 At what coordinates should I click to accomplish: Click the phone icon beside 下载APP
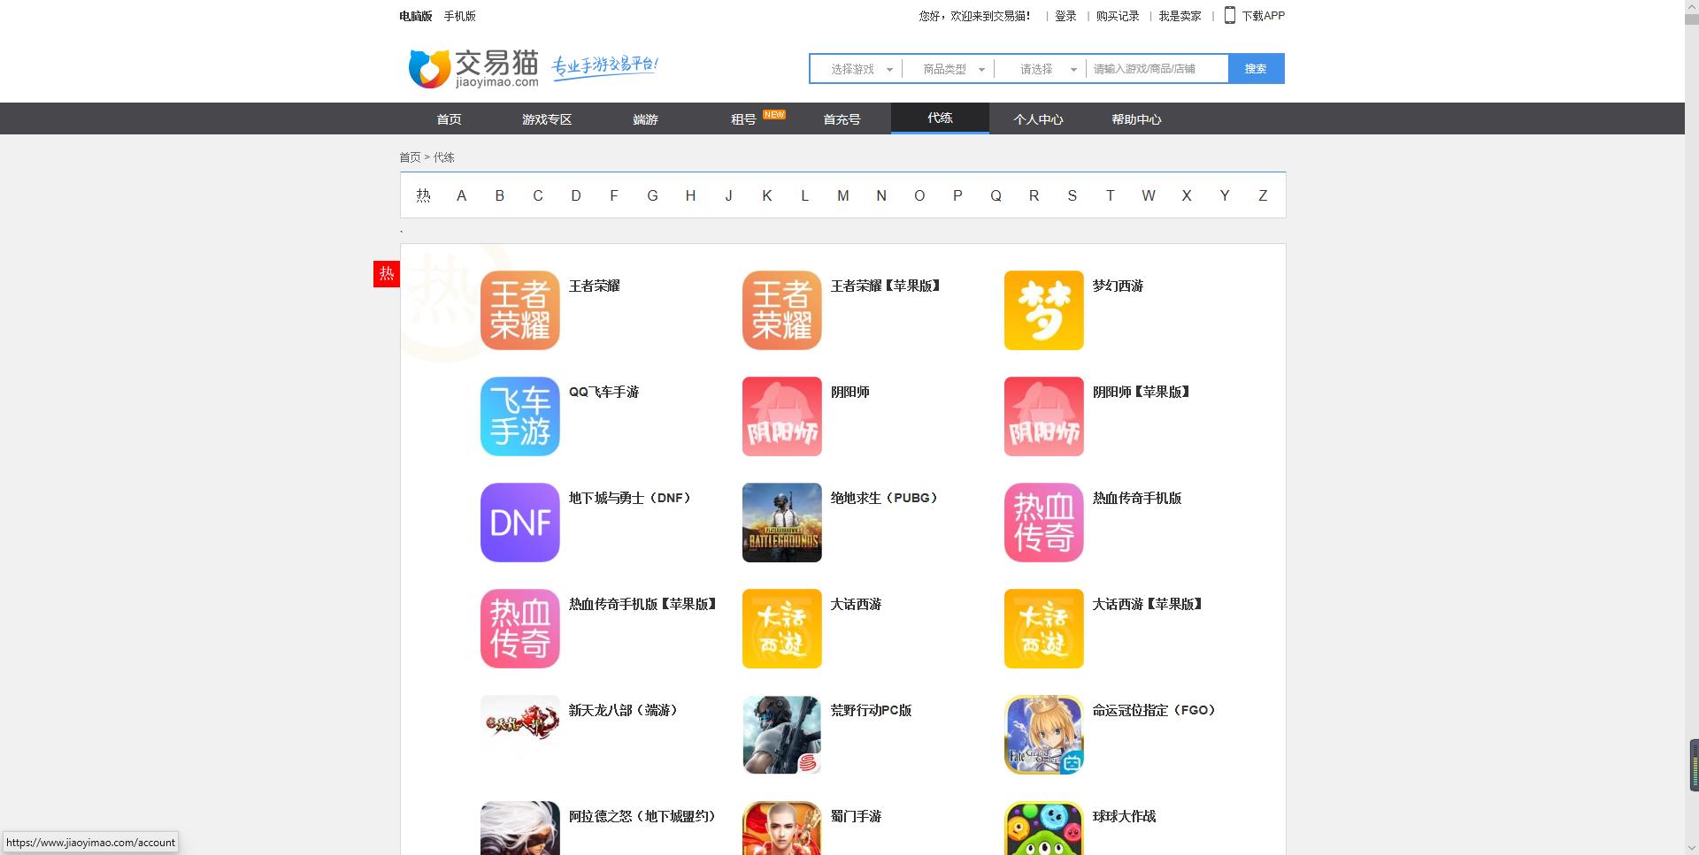pos(1229,15)
